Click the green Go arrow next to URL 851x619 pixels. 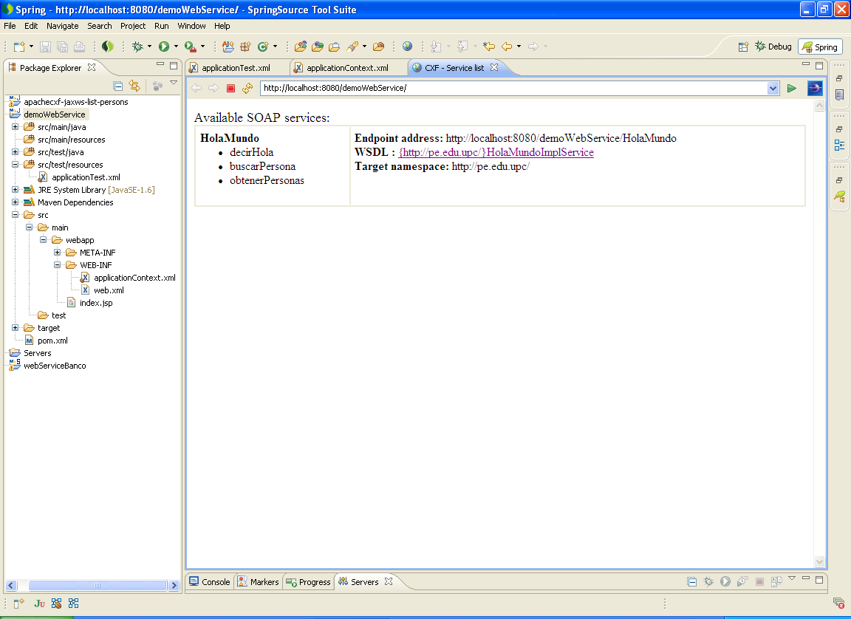click(792, 88)
